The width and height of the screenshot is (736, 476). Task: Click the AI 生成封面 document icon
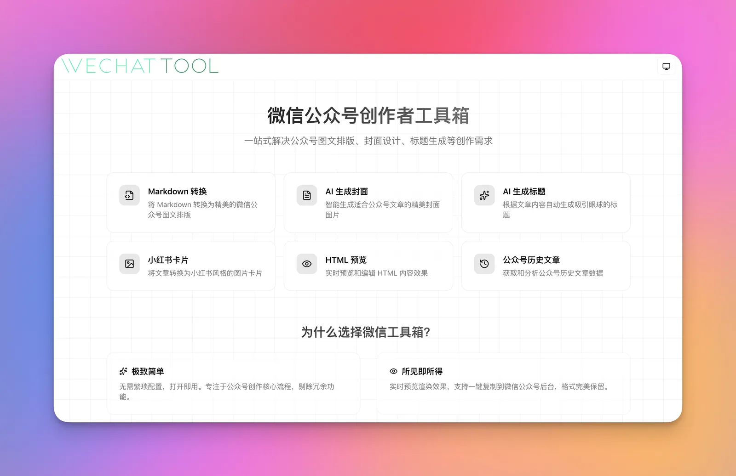click(307, 195)
